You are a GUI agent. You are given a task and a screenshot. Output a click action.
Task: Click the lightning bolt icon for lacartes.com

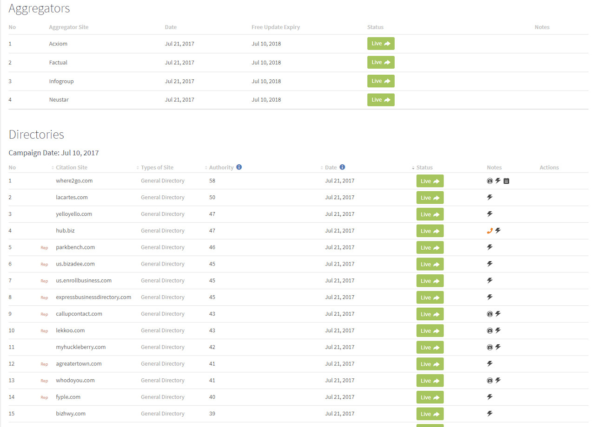[489, 197]
